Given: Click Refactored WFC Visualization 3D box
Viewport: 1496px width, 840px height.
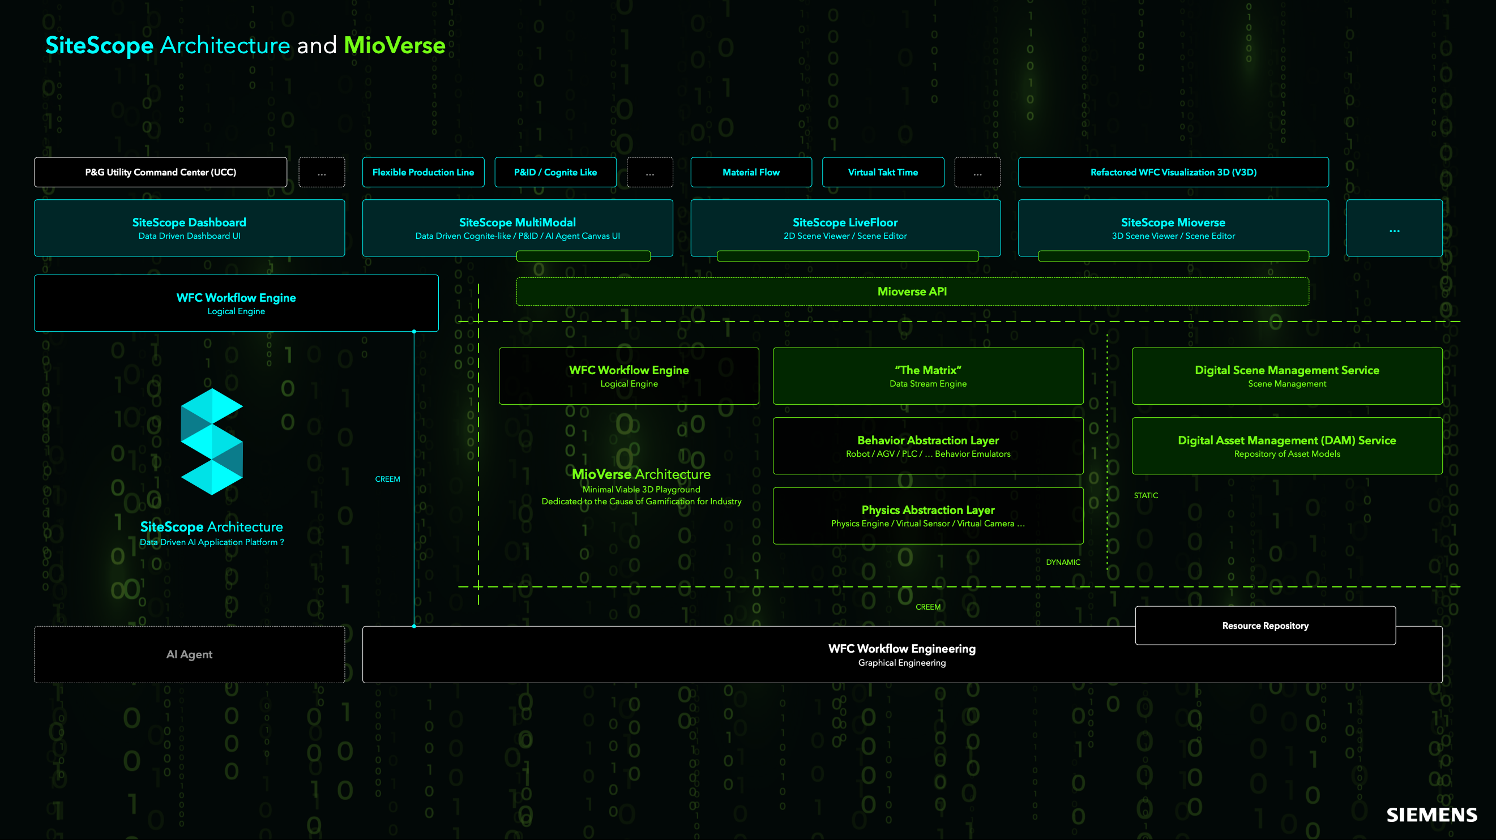Looking at the screenshot, I should tap(1173, 173).
